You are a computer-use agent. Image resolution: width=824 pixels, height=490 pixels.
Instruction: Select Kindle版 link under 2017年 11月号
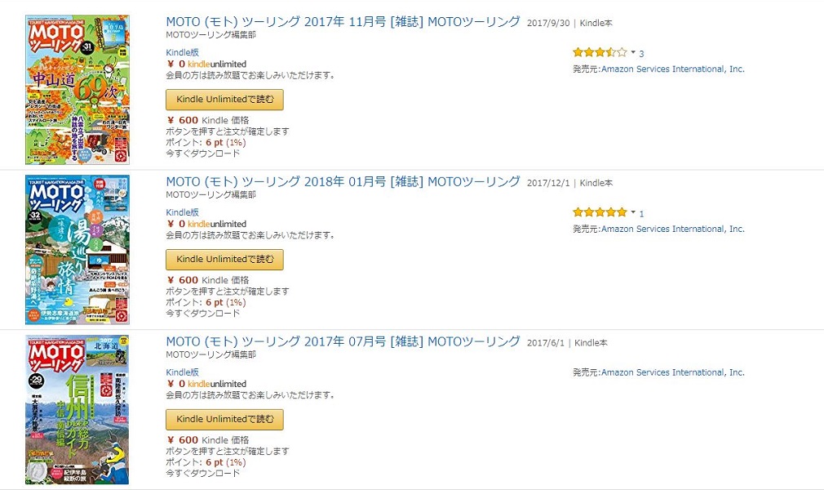[183, 52]
